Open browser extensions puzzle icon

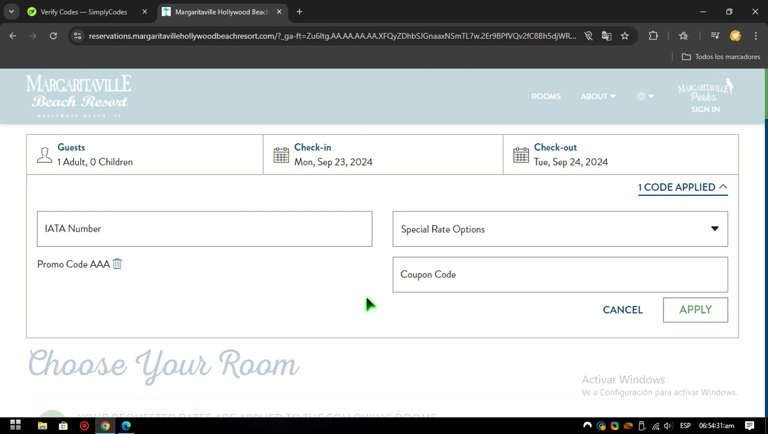[653, 36]
